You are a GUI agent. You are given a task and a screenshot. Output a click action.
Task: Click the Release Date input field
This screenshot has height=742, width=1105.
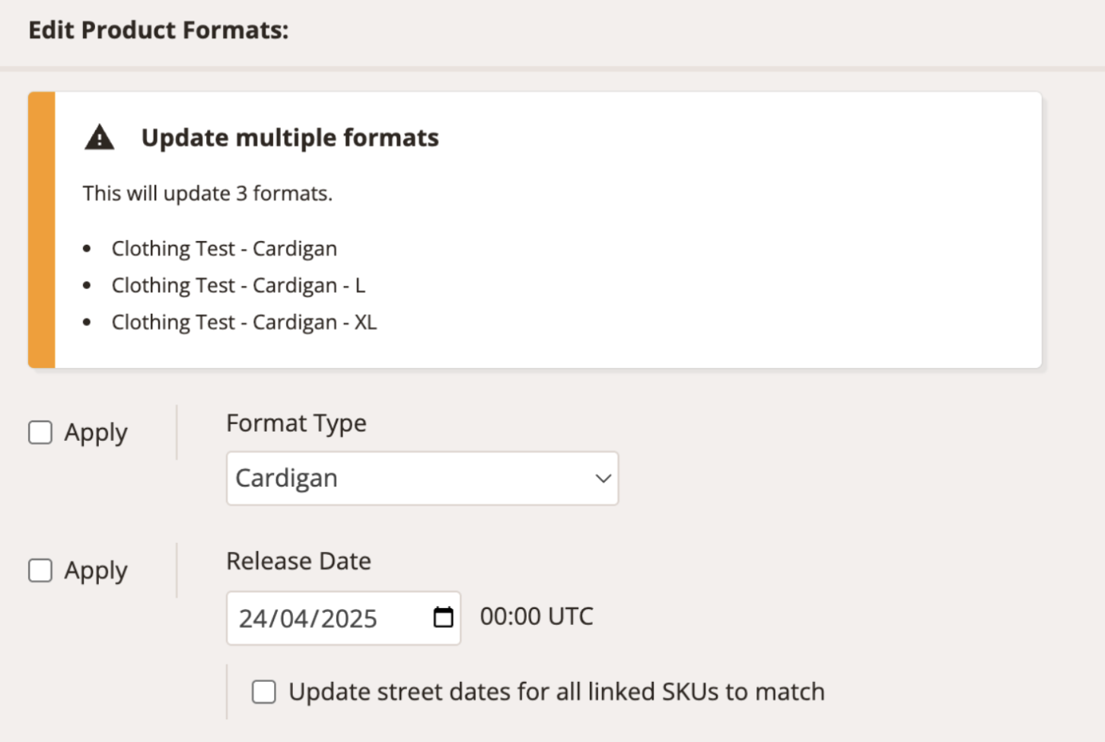(x=343, y=618)
